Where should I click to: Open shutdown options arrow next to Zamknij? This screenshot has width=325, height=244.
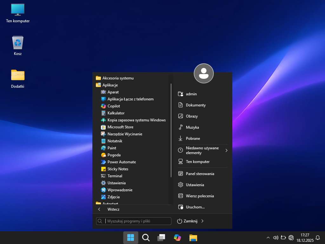coord(202,221)
